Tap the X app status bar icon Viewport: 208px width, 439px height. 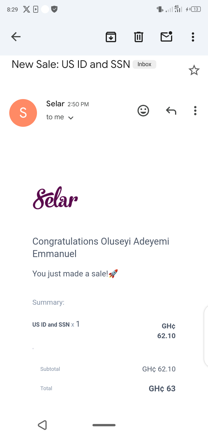click(26, 9)
